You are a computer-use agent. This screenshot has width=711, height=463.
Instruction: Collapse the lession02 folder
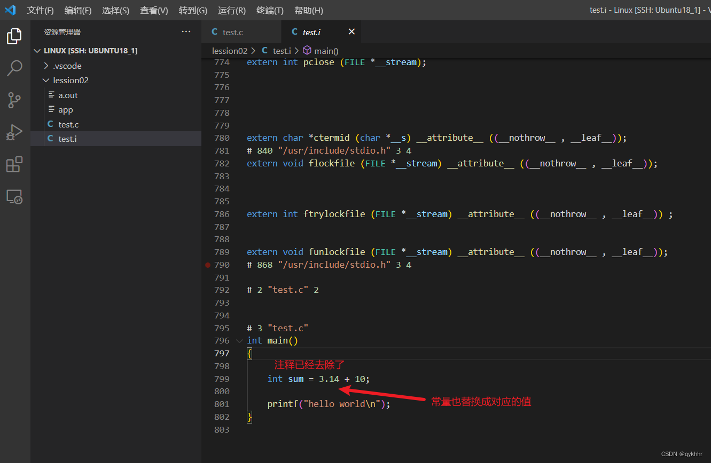click(46, 81)
